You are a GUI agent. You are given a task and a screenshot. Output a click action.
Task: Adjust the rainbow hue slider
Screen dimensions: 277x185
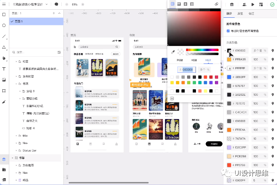coord(202,50)
